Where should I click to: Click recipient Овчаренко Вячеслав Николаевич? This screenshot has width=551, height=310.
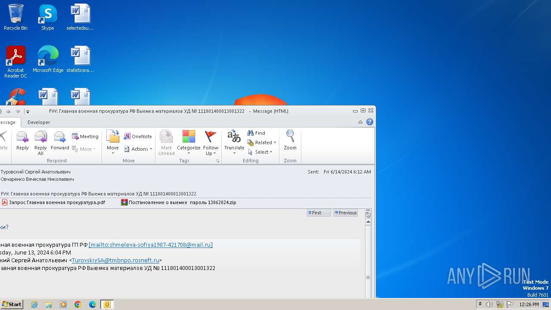37,179
